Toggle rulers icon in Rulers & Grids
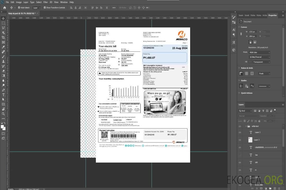286x190 pixels. click(241, 73)
